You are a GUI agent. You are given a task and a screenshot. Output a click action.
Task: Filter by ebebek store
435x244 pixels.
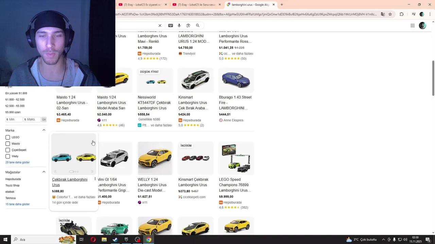pos(10,192)
